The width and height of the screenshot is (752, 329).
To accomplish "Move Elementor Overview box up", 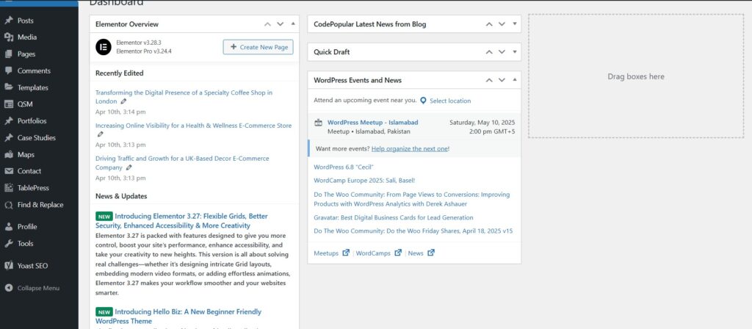I will pyautogui.click(x=267, y=24).
